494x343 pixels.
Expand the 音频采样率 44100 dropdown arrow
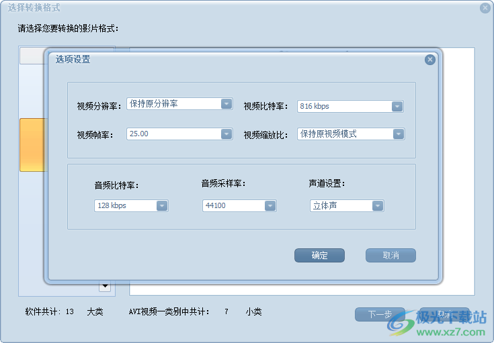(x=270, y=206)
